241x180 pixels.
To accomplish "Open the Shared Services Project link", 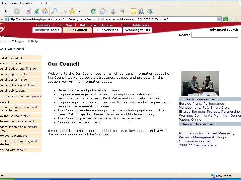I will 199,112.
